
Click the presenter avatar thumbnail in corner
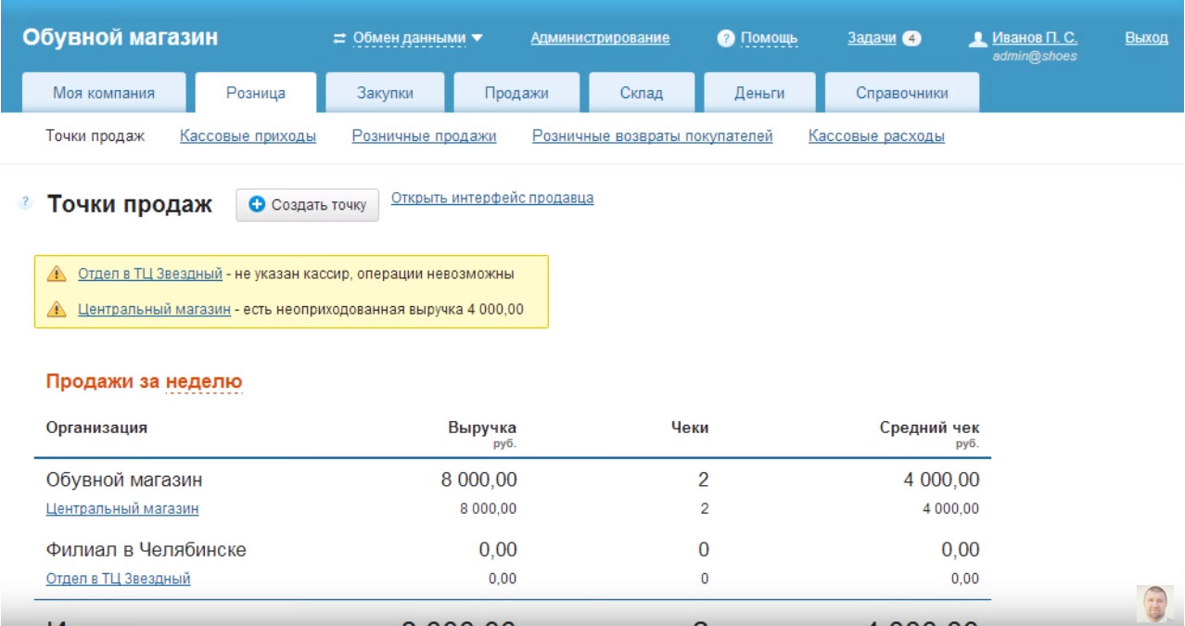pos(1154,603)
